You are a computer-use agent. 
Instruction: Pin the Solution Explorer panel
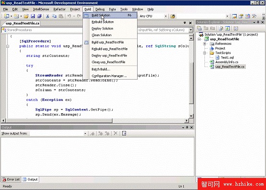[258, 23]
